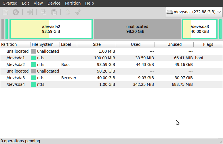Select the /dev/sda3 block in disk map

click(x=200, y=29)
